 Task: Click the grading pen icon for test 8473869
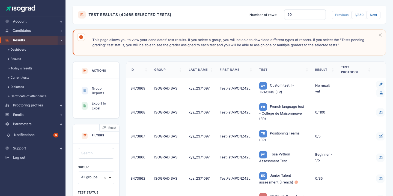tap(381, 84)
